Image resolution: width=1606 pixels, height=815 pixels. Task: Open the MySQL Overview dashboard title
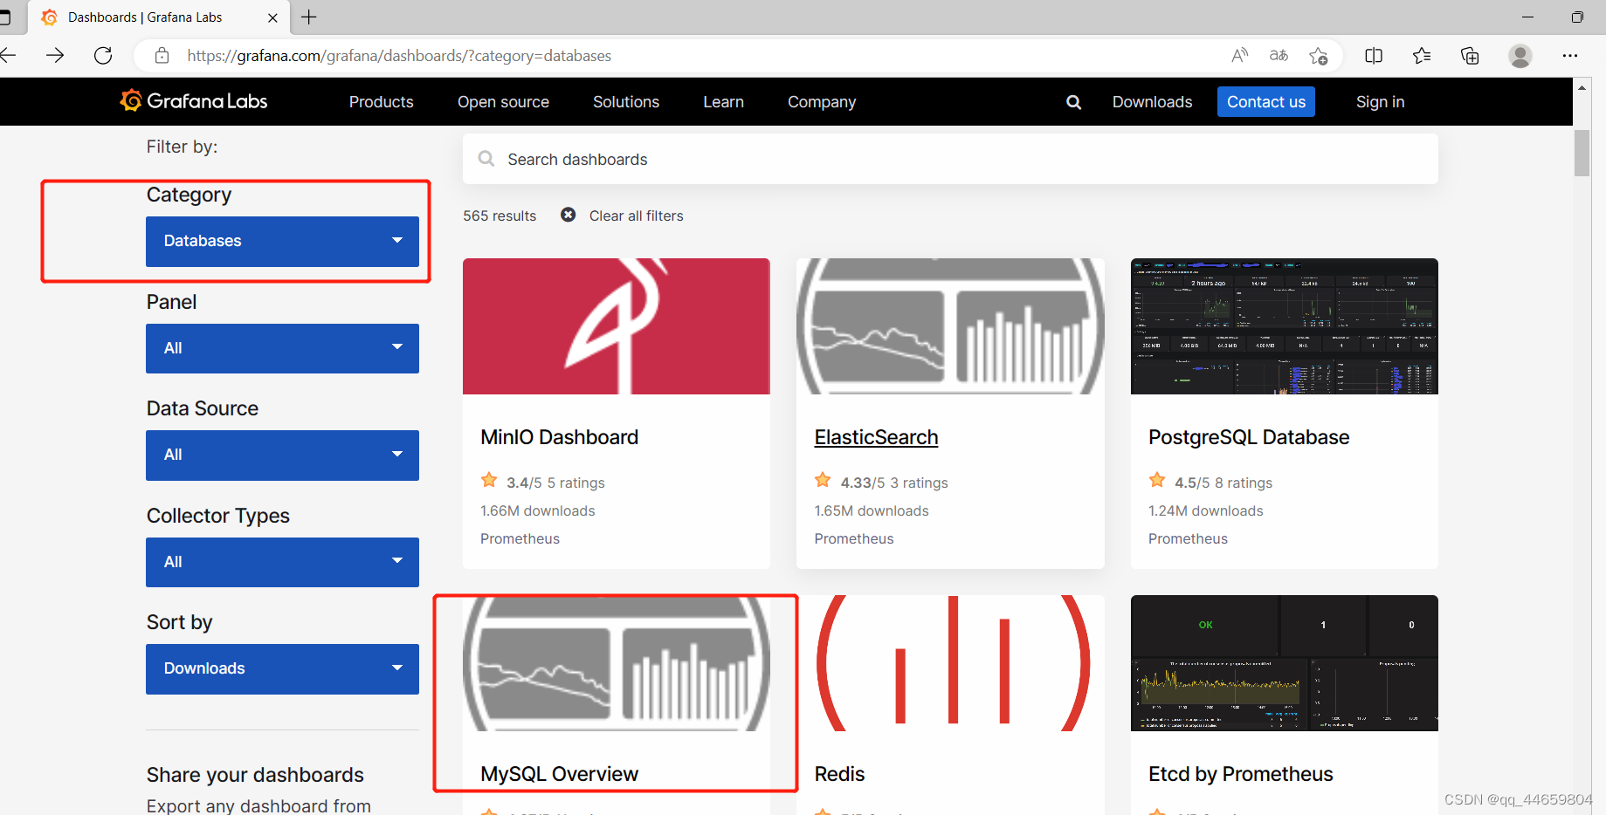point(559,774)
